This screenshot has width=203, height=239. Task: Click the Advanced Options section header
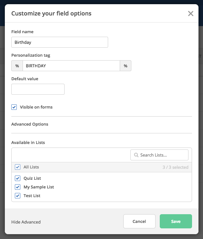[x=30, y=124]
